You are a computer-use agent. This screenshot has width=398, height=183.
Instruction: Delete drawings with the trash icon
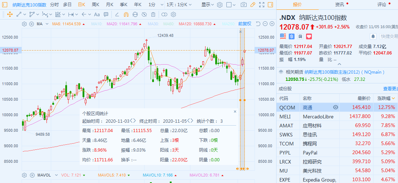[x=153, y=14]
